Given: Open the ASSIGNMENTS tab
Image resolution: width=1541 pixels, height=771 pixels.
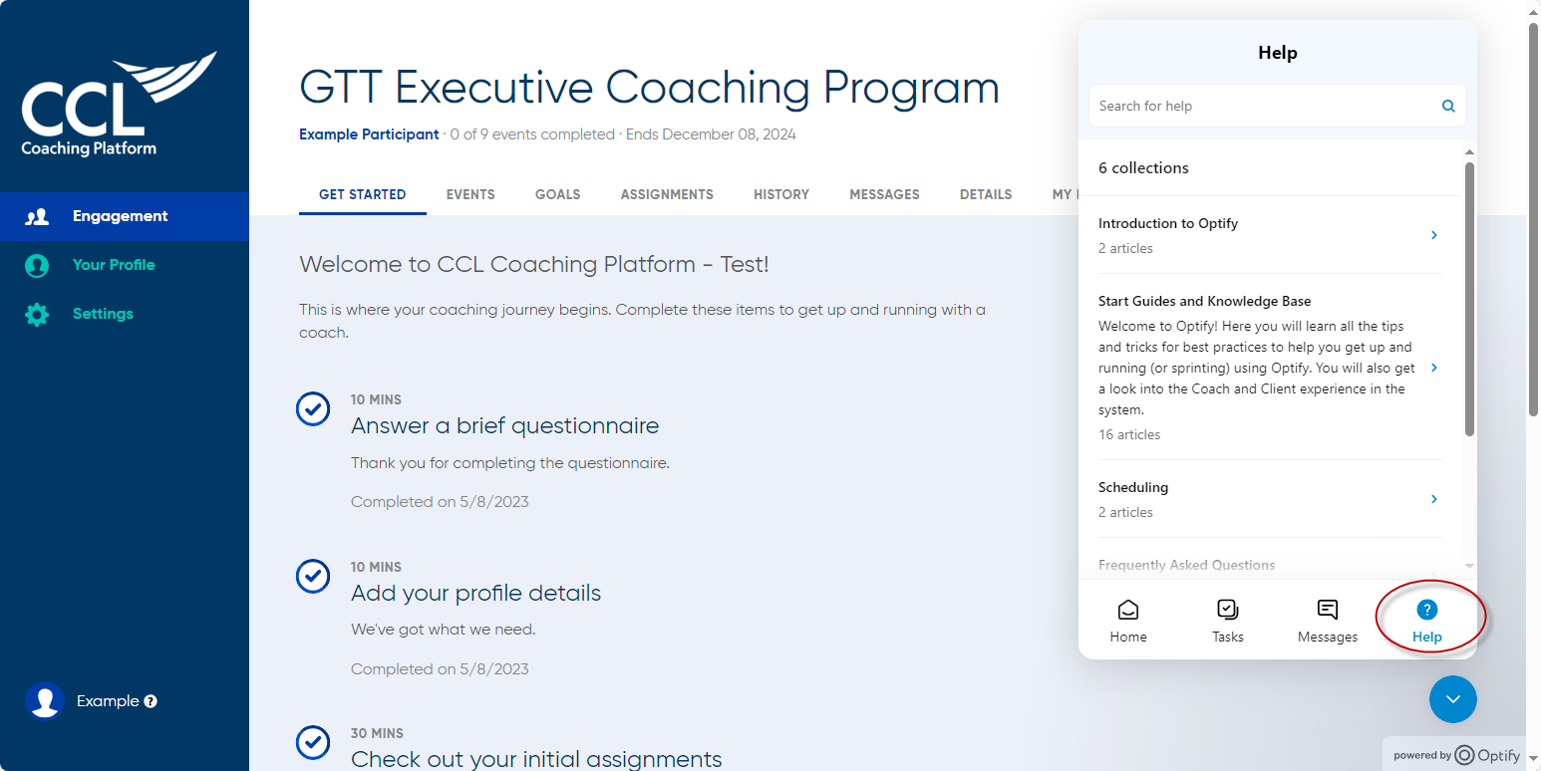Looking at the screenshot, I should [667, 194].
